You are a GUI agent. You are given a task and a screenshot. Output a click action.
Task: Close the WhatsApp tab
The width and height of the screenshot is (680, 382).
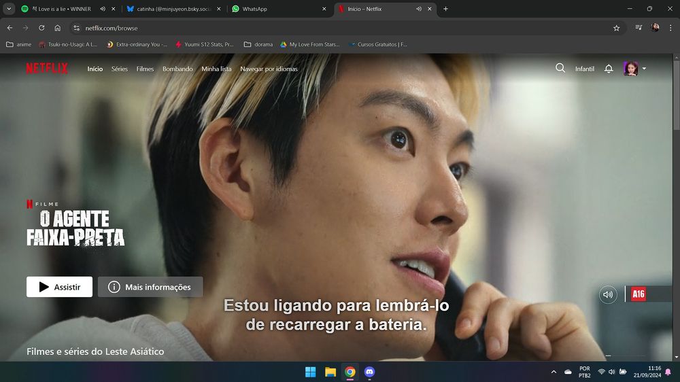324,9
